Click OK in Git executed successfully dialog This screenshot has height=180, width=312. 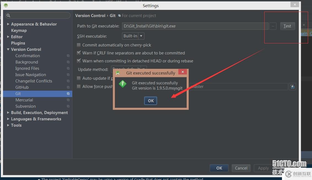point(150,101)
